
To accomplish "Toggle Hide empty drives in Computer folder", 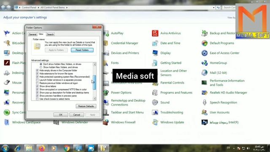I will (x=37, y=71).
